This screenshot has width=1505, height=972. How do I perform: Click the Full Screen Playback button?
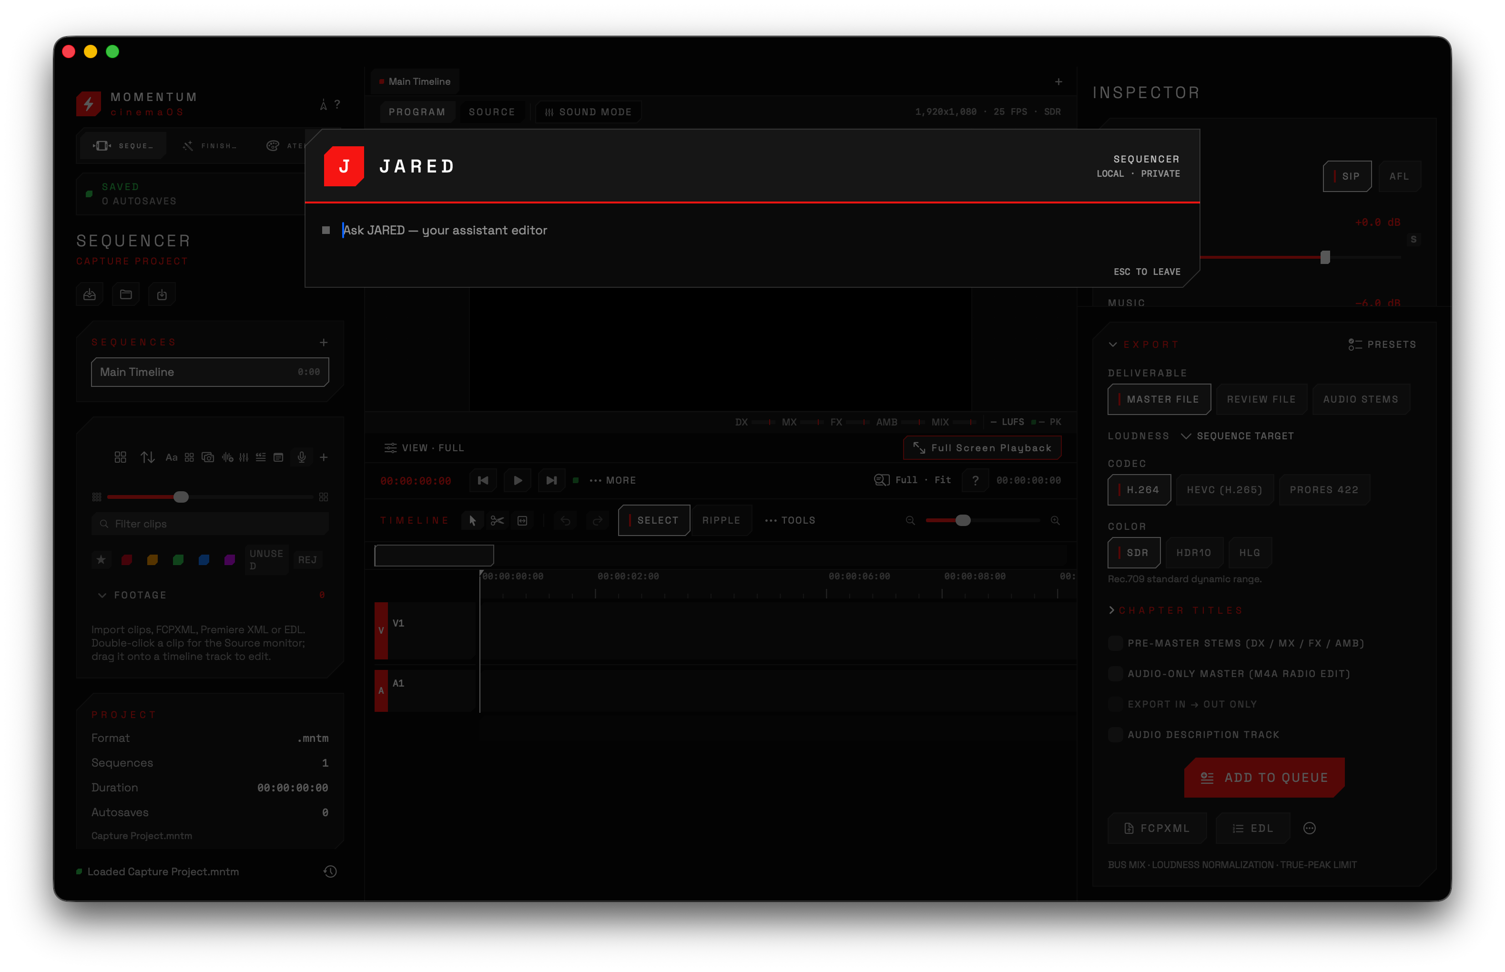click(982, 447)
